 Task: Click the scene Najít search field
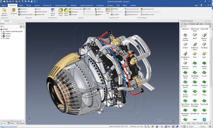pos(10,26)
